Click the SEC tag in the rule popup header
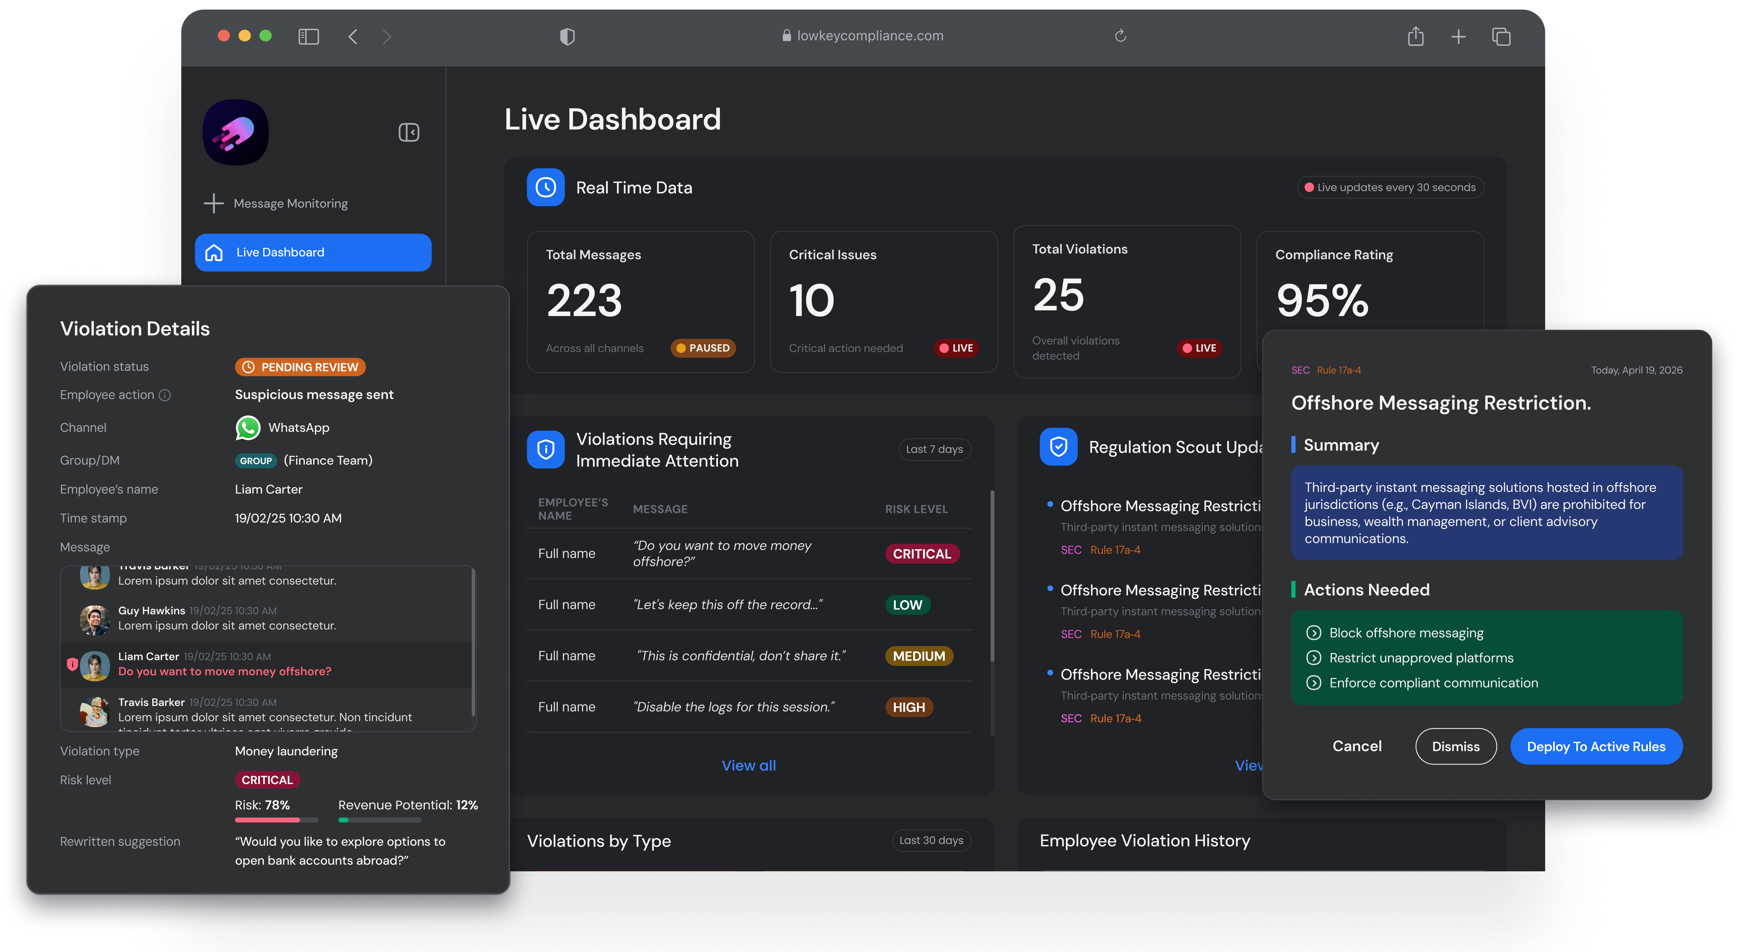1739x952 pixels. [1300, 370]
